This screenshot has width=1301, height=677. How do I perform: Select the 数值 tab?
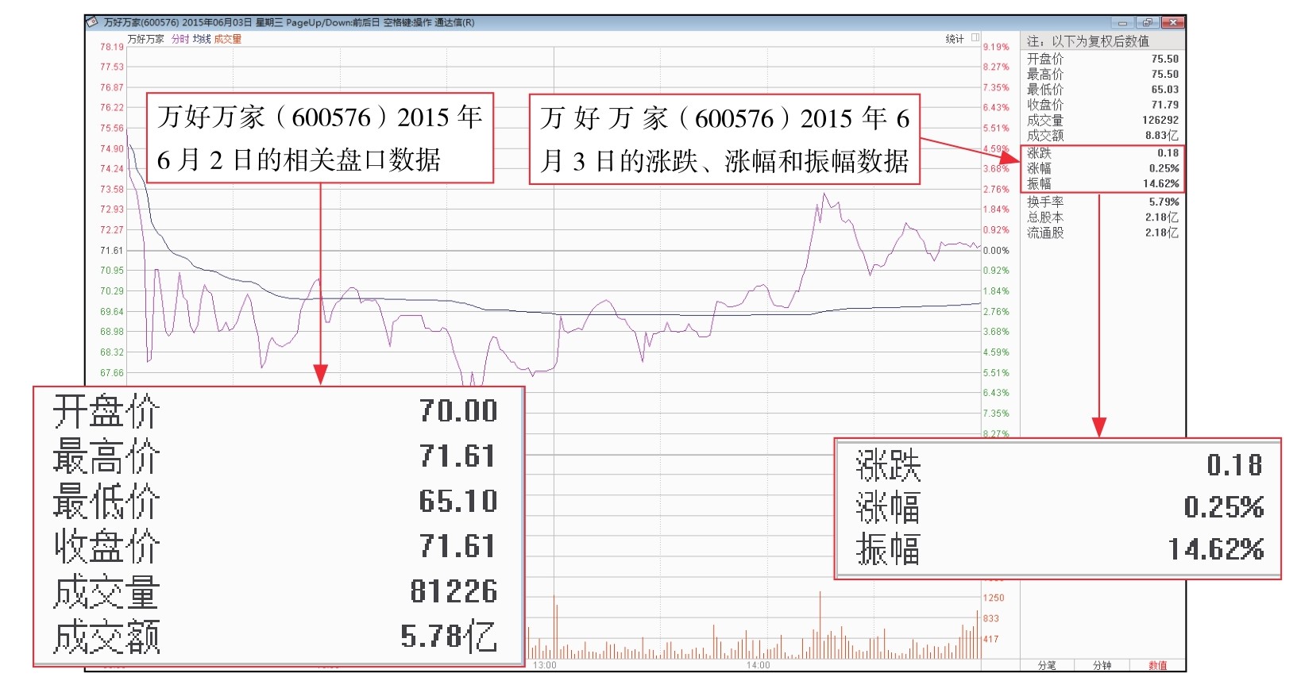1157,665
